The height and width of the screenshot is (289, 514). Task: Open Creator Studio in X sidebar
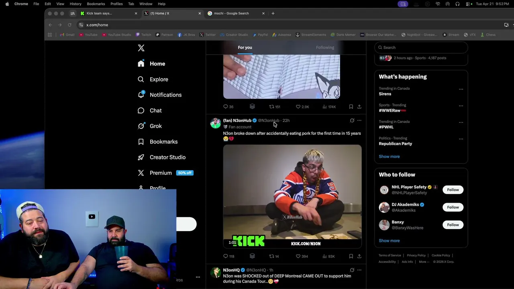pos(161,157)
